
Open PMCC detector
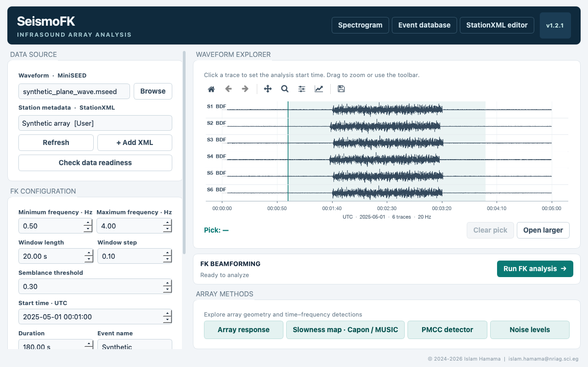(x=447, y=330)
